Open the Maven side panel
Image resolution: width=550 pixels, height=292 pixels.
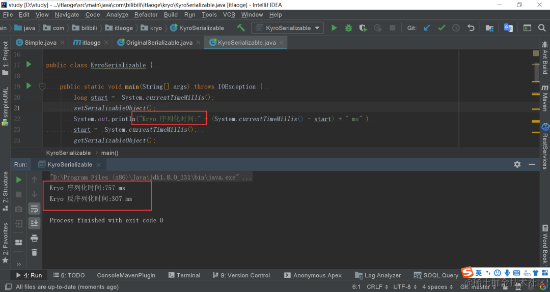[545, 98]
